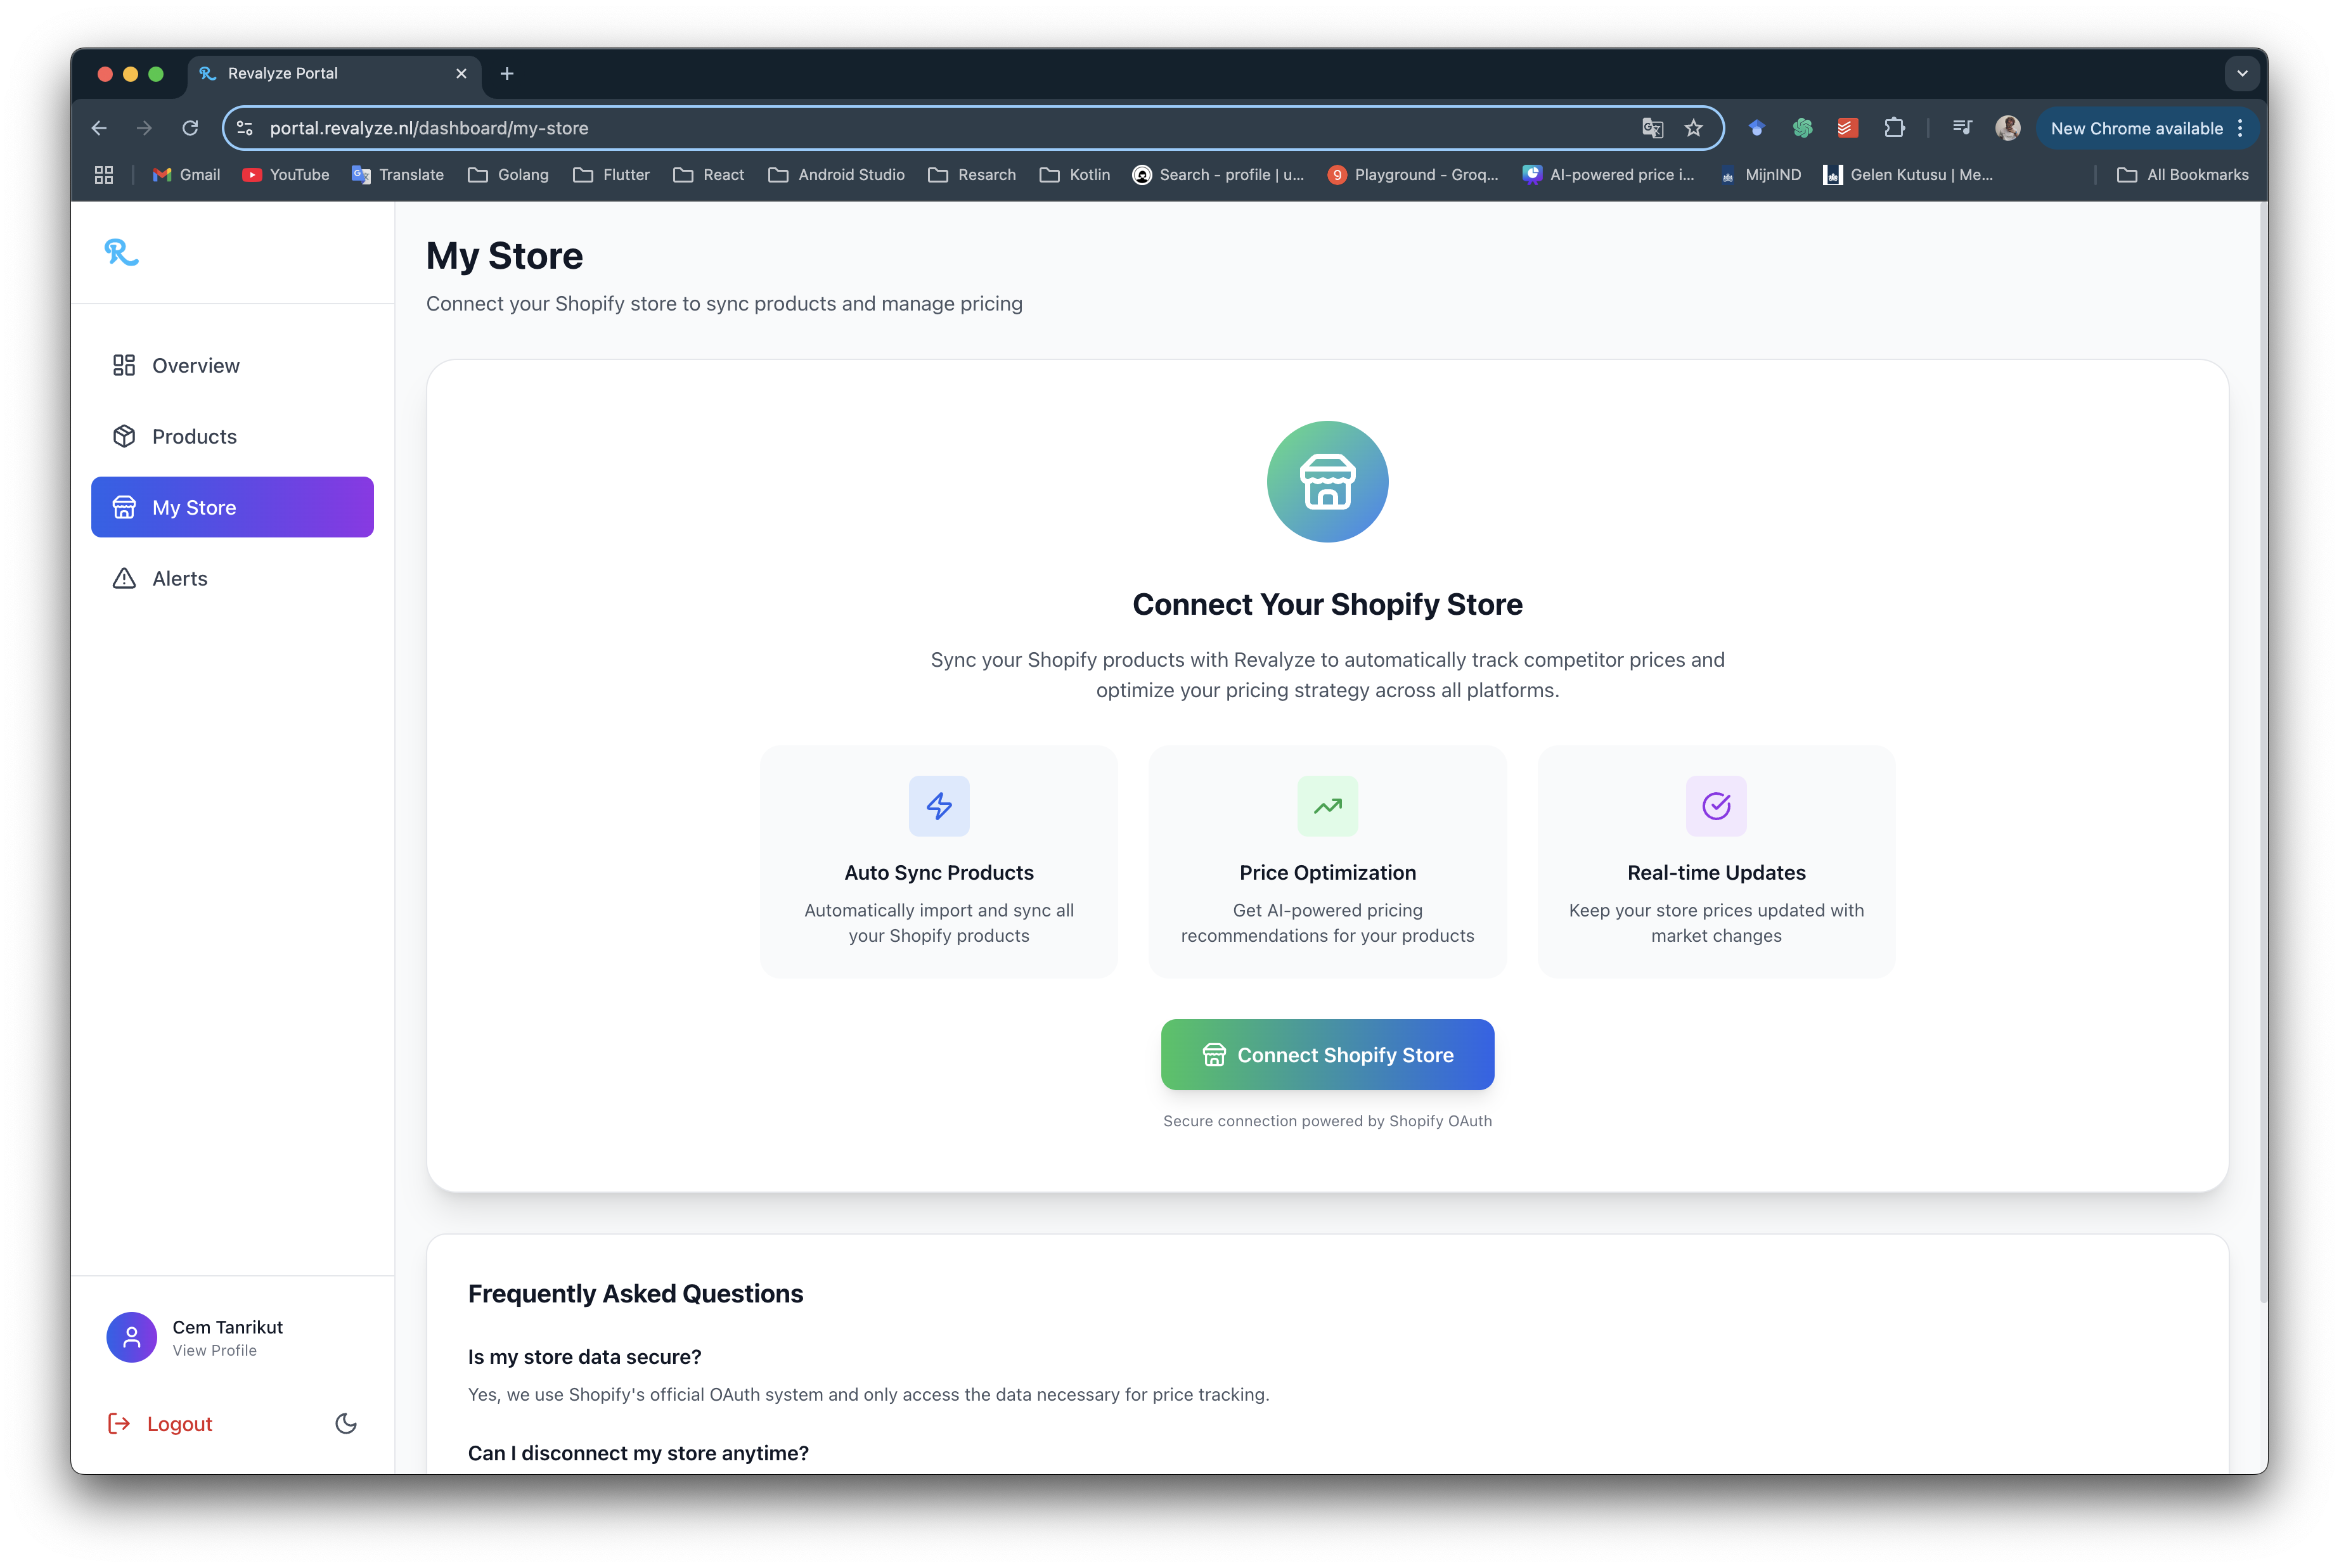Log out of the portal
The width and height of the screenshot is (2339, 1568).
pos(161,1424)
